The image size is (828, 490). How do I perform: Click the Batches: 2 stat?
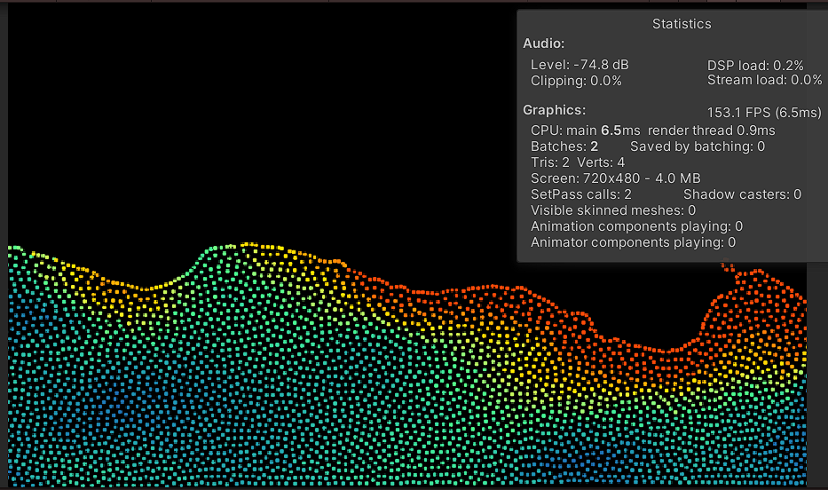(564, 146)
